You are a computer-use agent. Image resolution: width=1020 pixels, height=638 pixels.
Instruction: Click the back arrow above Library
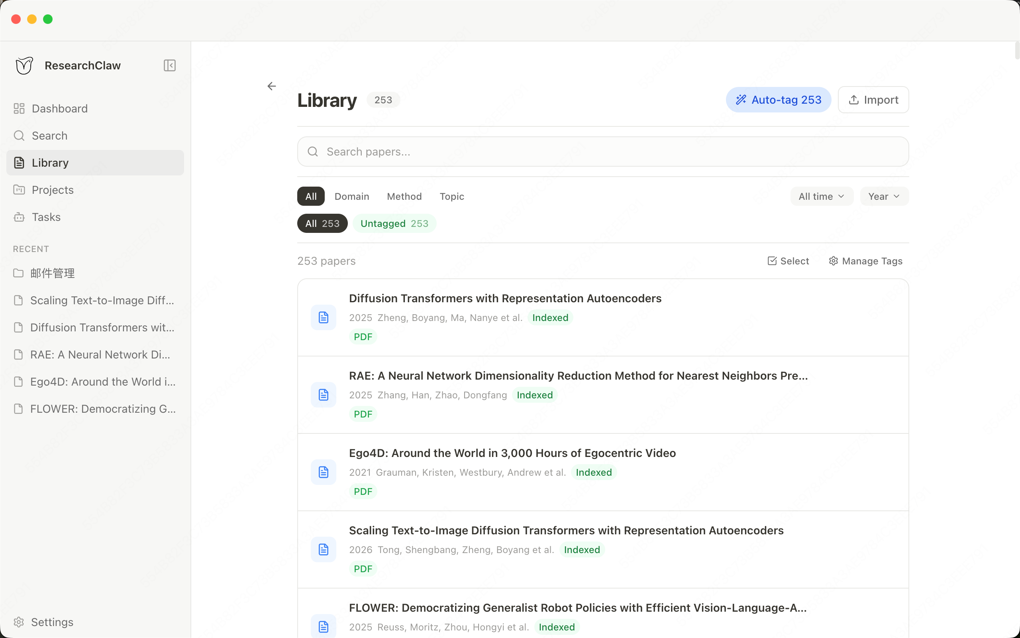coord(271,86)
